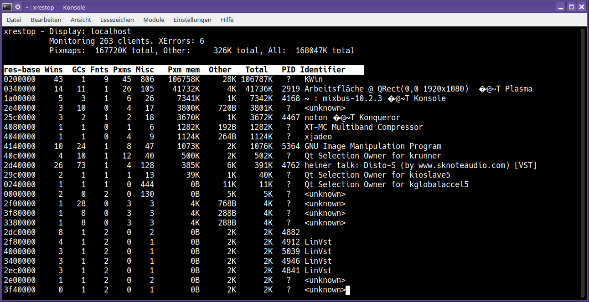Close the Konsole window
Image resolution: width=589 pixels, height=302 pixels.
pyautogui.click(x=582, y=7)
